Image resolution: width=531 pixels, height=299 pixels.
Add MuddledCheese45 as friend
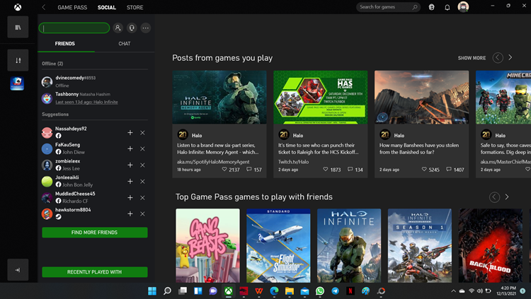[x=130, y=197]
